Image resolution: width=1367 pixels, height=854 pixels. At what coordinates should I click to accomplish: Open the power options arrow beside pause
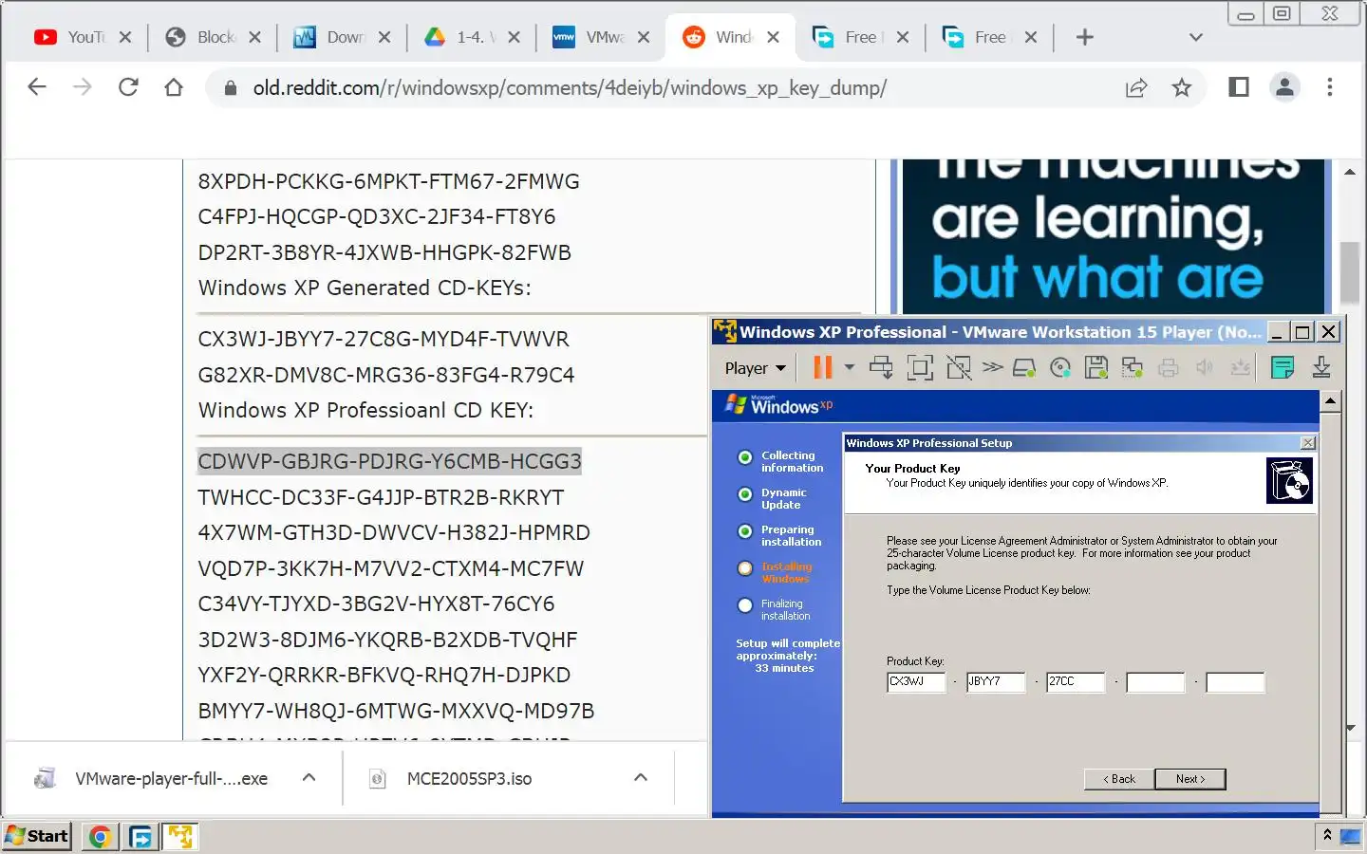(850, 367)
